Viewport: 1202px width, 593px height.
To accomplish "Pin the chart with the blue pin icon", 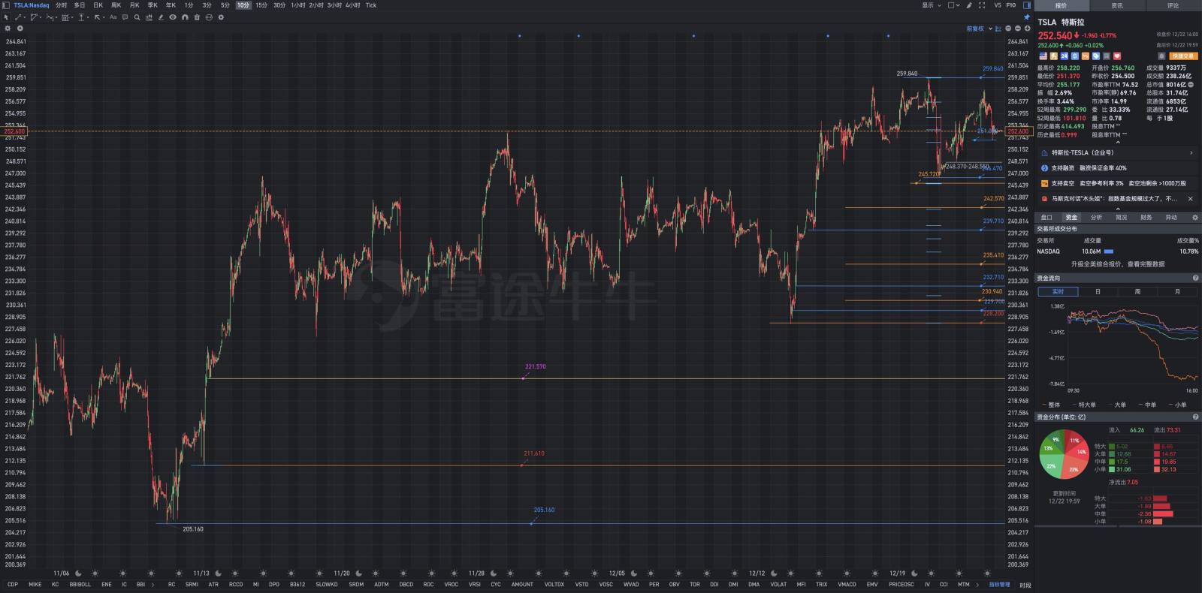I will pos(1027,17).
